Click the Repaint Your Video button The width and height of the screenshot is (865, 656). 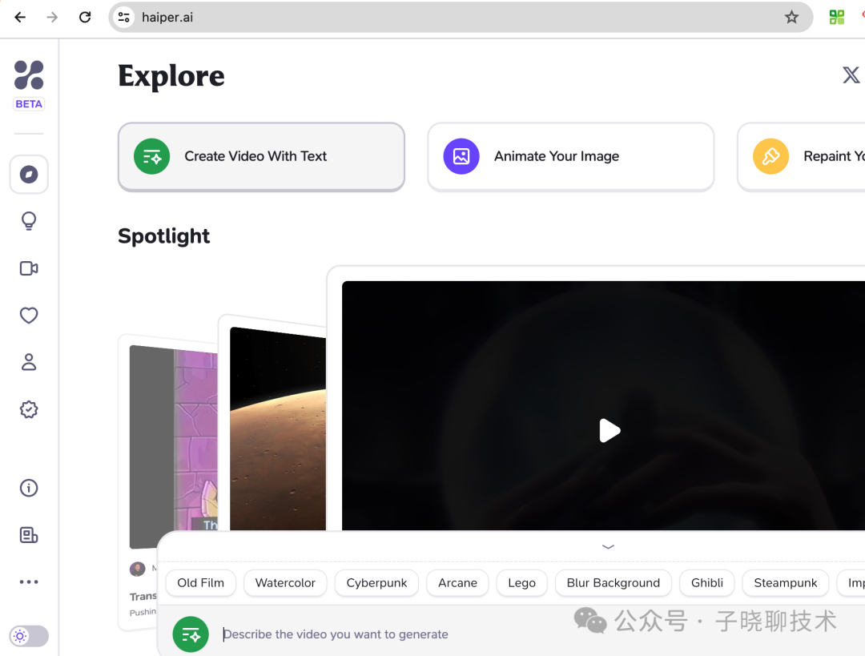(801, 157)
